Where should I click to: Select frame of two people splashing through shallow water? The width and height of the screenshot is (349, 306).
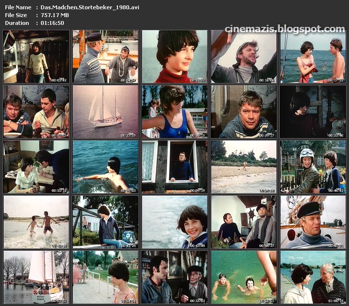[x=36, y=222]
